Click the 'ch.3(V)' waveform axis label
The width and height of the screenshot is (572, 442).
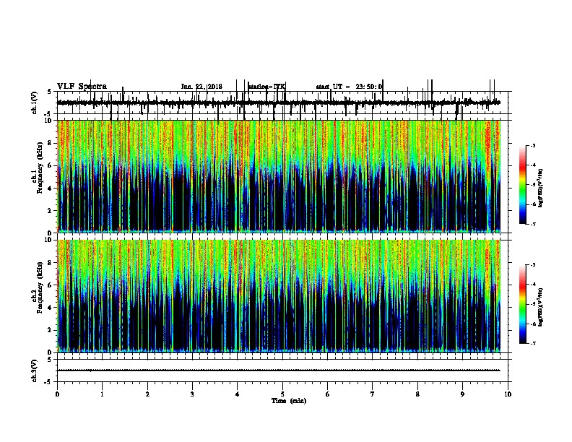tap(35, 370)
